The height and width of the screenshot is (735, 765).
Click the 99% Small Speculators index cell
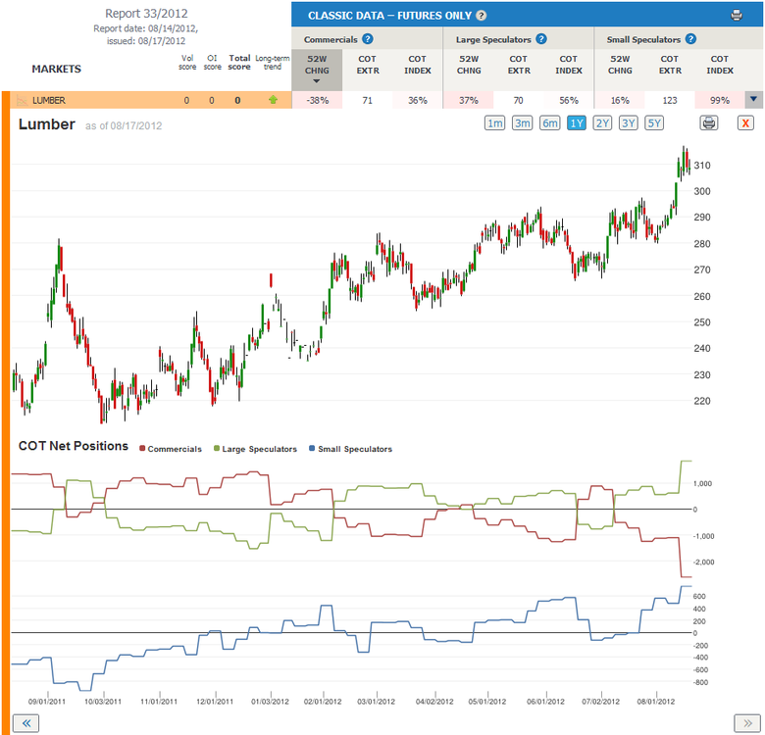click(x=720, y=100)
